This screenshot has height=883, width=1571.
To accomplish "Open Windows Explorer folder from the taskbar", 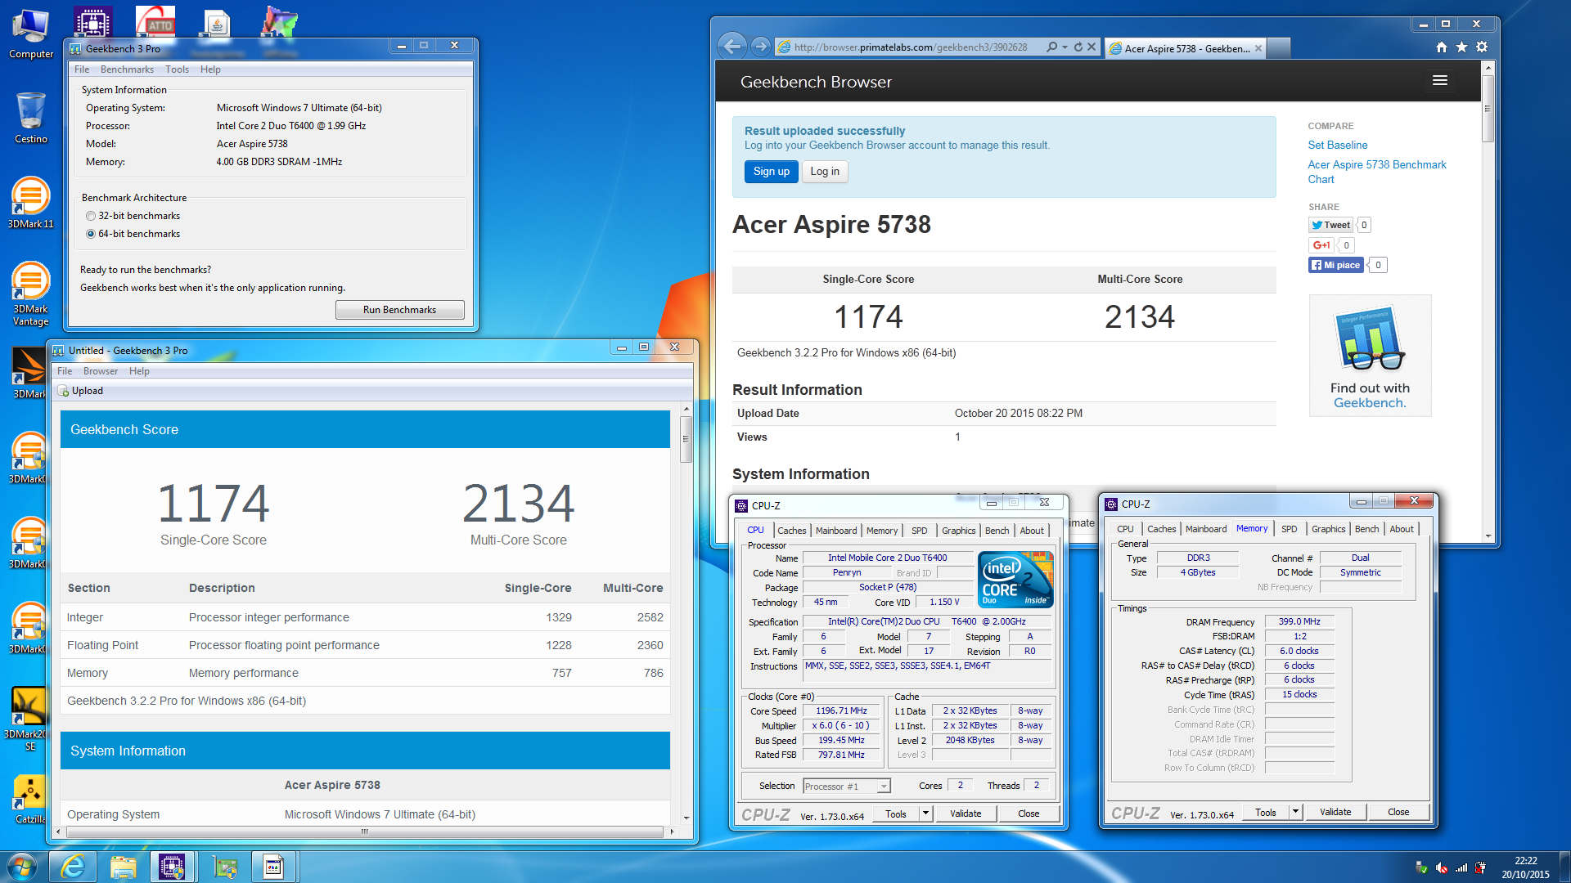I will pos(123,867).
